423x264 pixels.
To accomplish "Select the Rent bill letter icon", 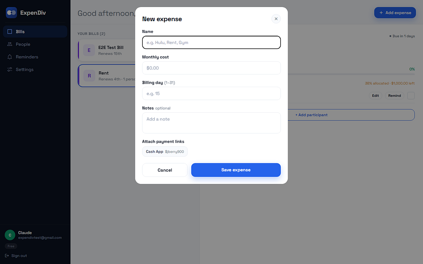I will (89, 76).
